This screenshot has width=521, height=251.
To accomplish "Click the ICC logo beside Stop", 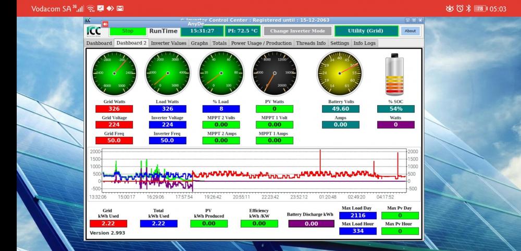I will [94, 31].
